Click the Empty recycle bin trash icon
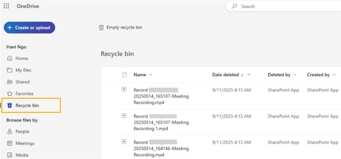Screen dimensions: 341x159 coord(101,28)
